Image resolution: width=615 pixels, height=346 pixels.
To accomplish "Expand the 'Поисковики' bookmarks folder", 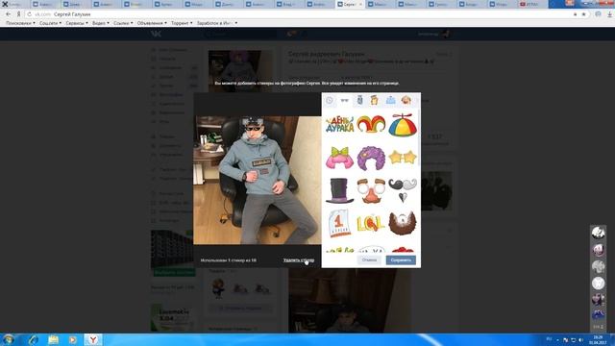I will 20,23.
